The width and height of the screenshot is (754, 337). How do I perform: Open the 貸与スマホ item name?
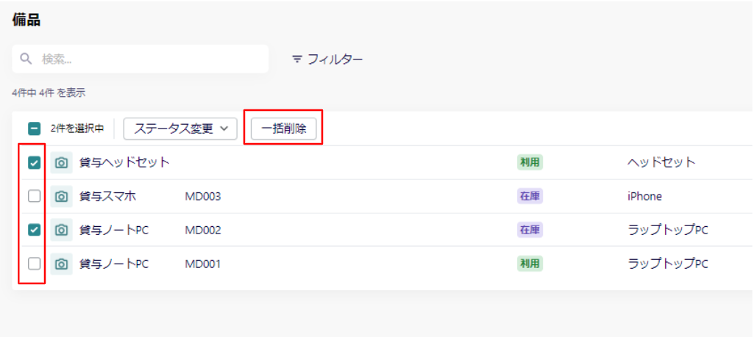coord(107,196)
